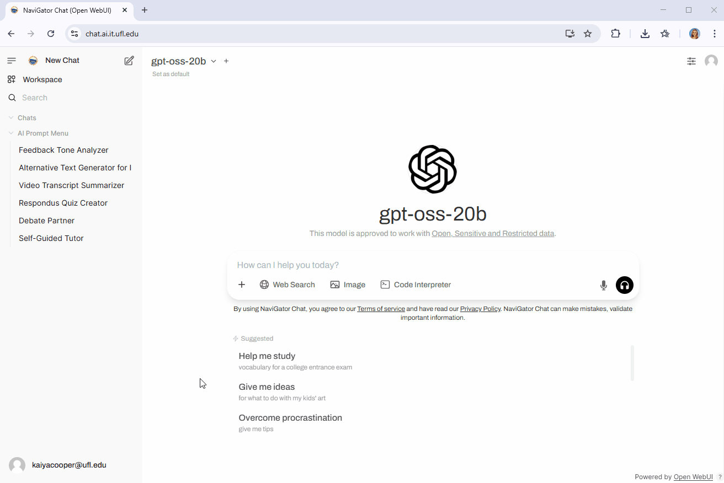Open user profile avatar at top right
The width and height of the screenshot is (724, 483).
tap(711, 61)
